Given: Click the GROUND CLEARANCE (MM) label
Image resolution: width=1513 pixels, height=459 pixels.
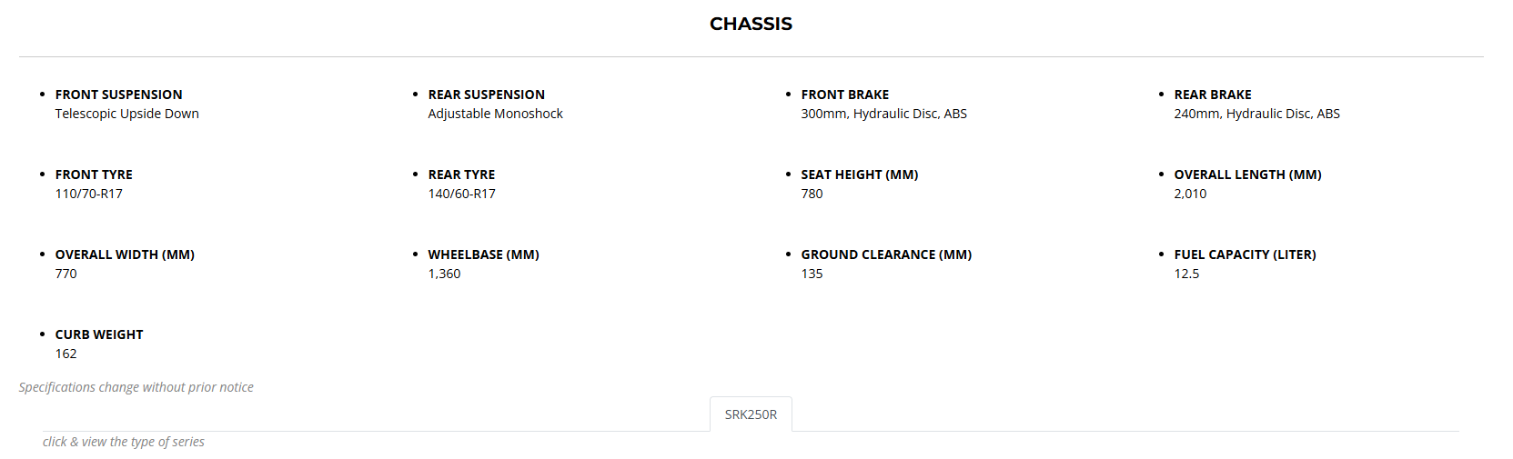Looking at the screenshot, I should 886,254.
